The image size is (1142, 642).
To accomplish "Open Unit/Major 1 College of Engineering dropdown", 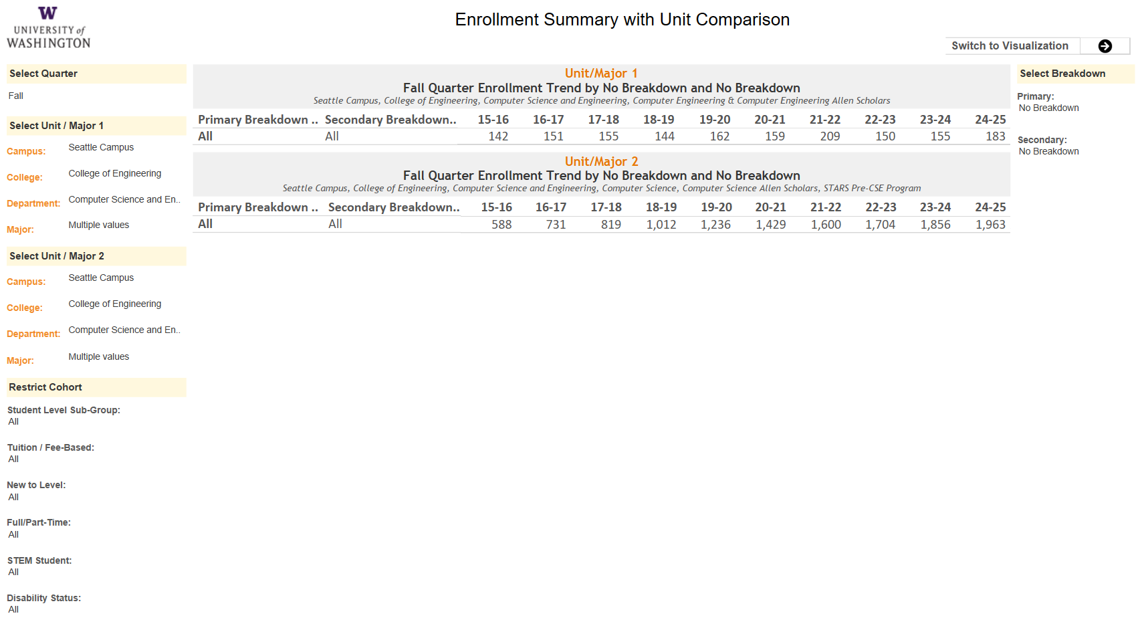I will [x=125, y=174].
